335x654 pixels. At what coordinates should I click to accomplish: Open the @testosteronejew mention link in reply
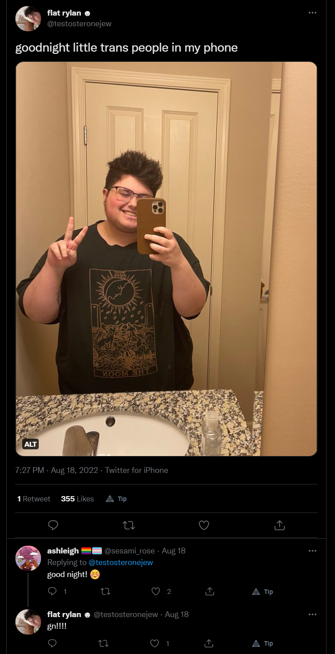[x=121, y=562]
